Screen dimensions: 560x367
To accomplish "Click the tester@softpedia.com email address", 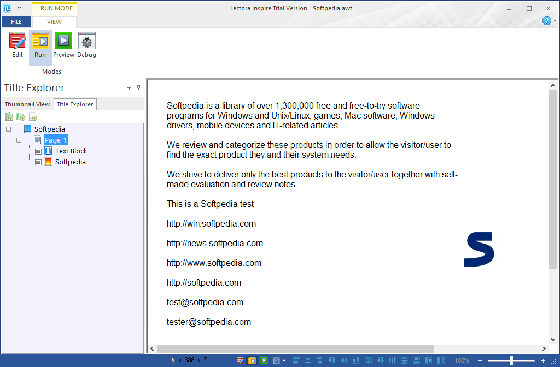I will click(209, 322).
